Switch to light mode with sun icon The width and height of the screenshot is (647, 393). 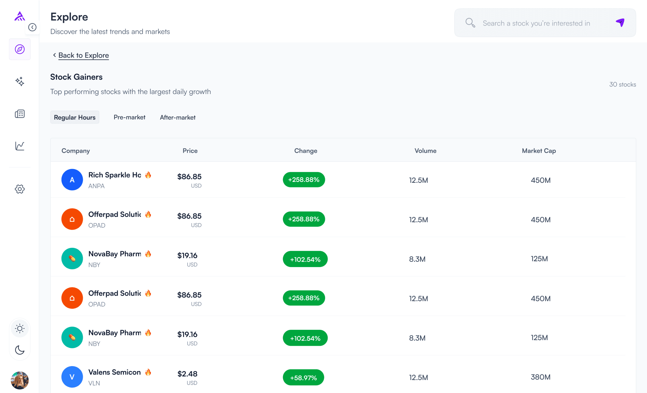click(20, 329)
